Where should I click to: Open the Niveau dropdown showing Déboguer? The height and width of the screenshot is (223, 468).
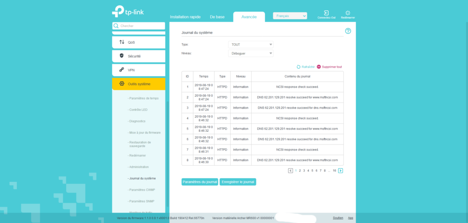[250, 53]
